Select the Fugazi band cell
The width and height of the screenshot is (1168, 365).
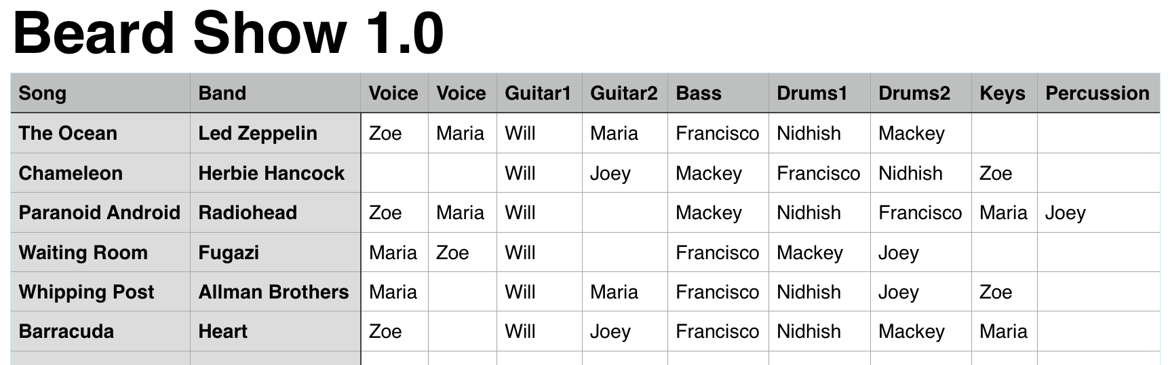(x=275, y=252)
